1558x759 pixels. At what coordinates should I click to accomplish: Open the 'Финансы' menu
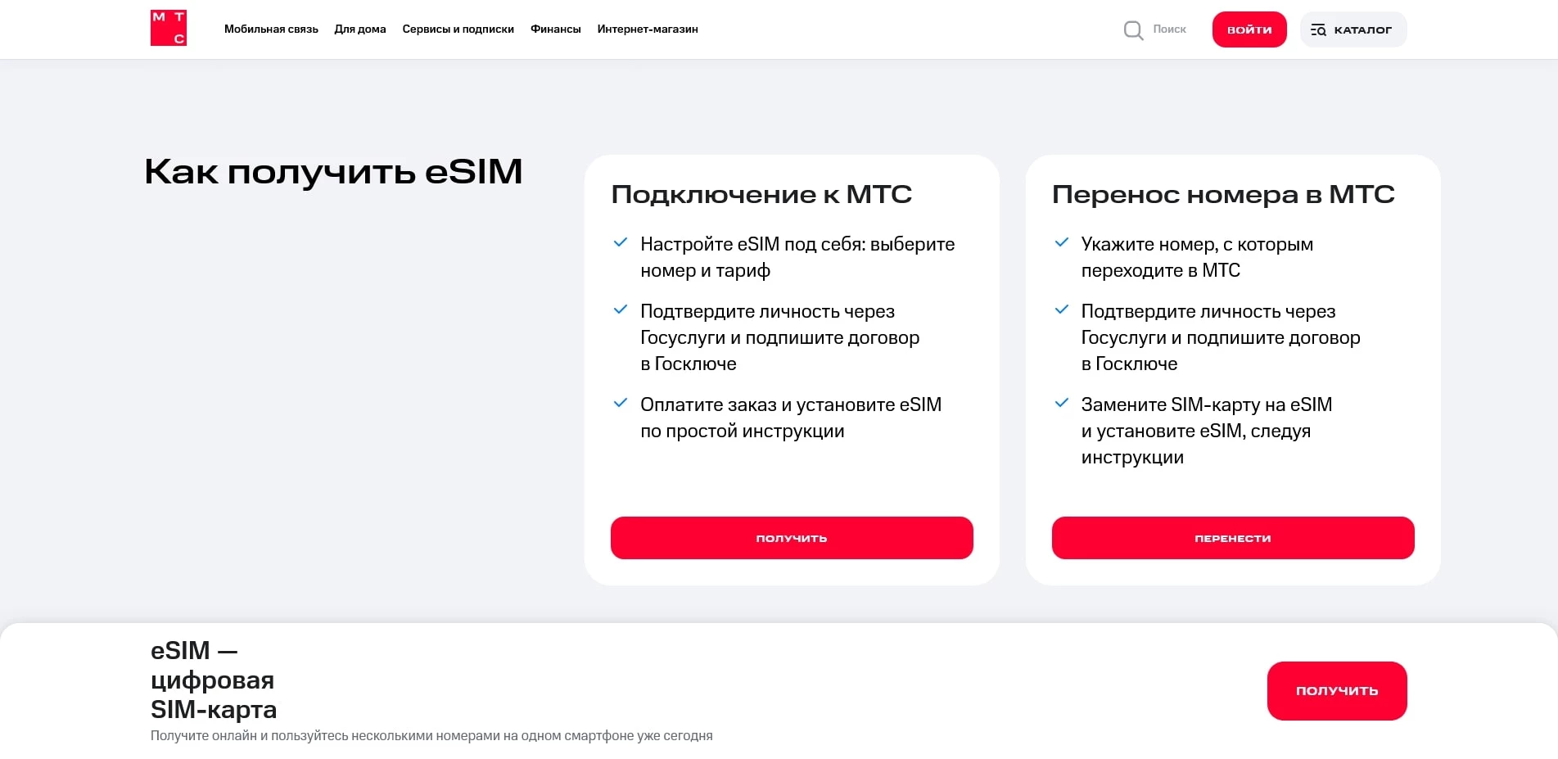(x=555, y=29)
